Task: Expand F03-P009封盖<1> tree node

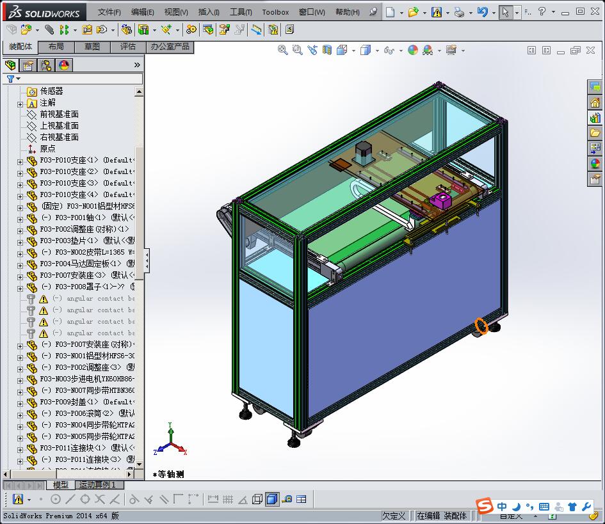Action: click(20, 404)
